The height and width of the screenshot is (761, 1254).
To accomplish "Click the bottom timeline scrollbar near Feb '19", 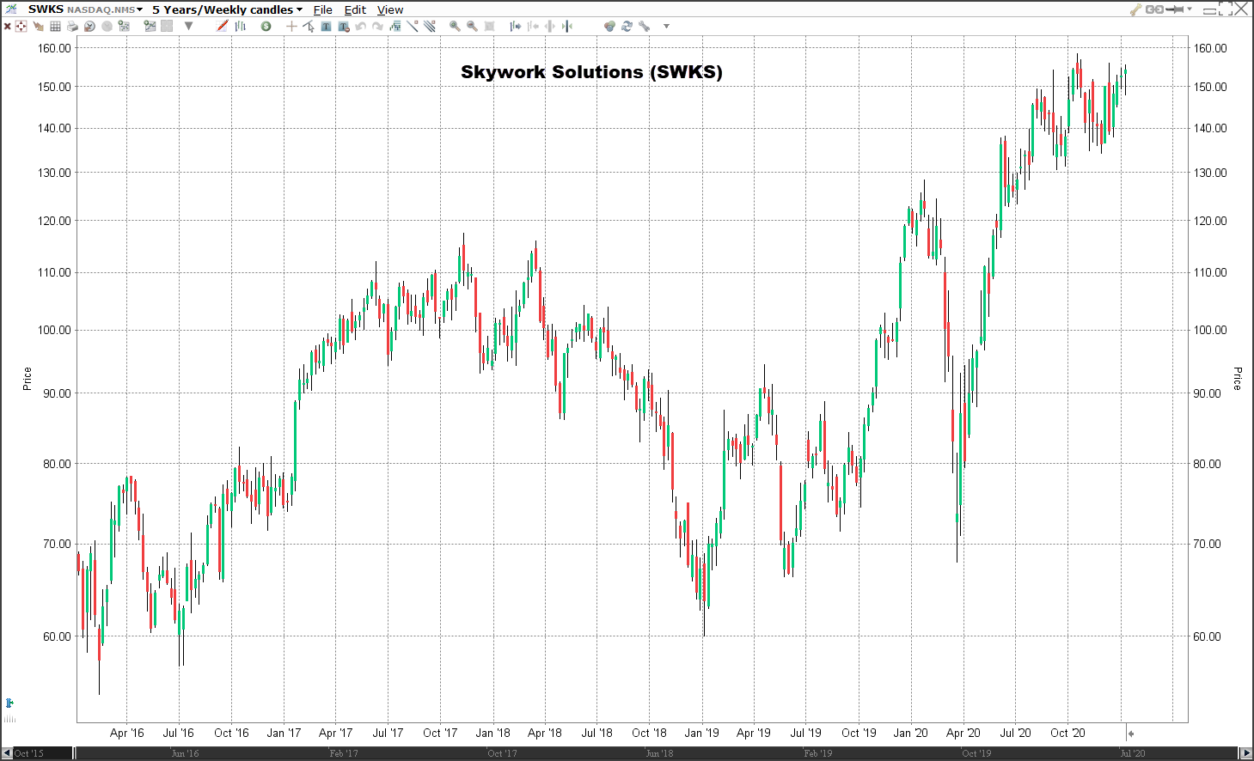I will click(x=817, y=753).
